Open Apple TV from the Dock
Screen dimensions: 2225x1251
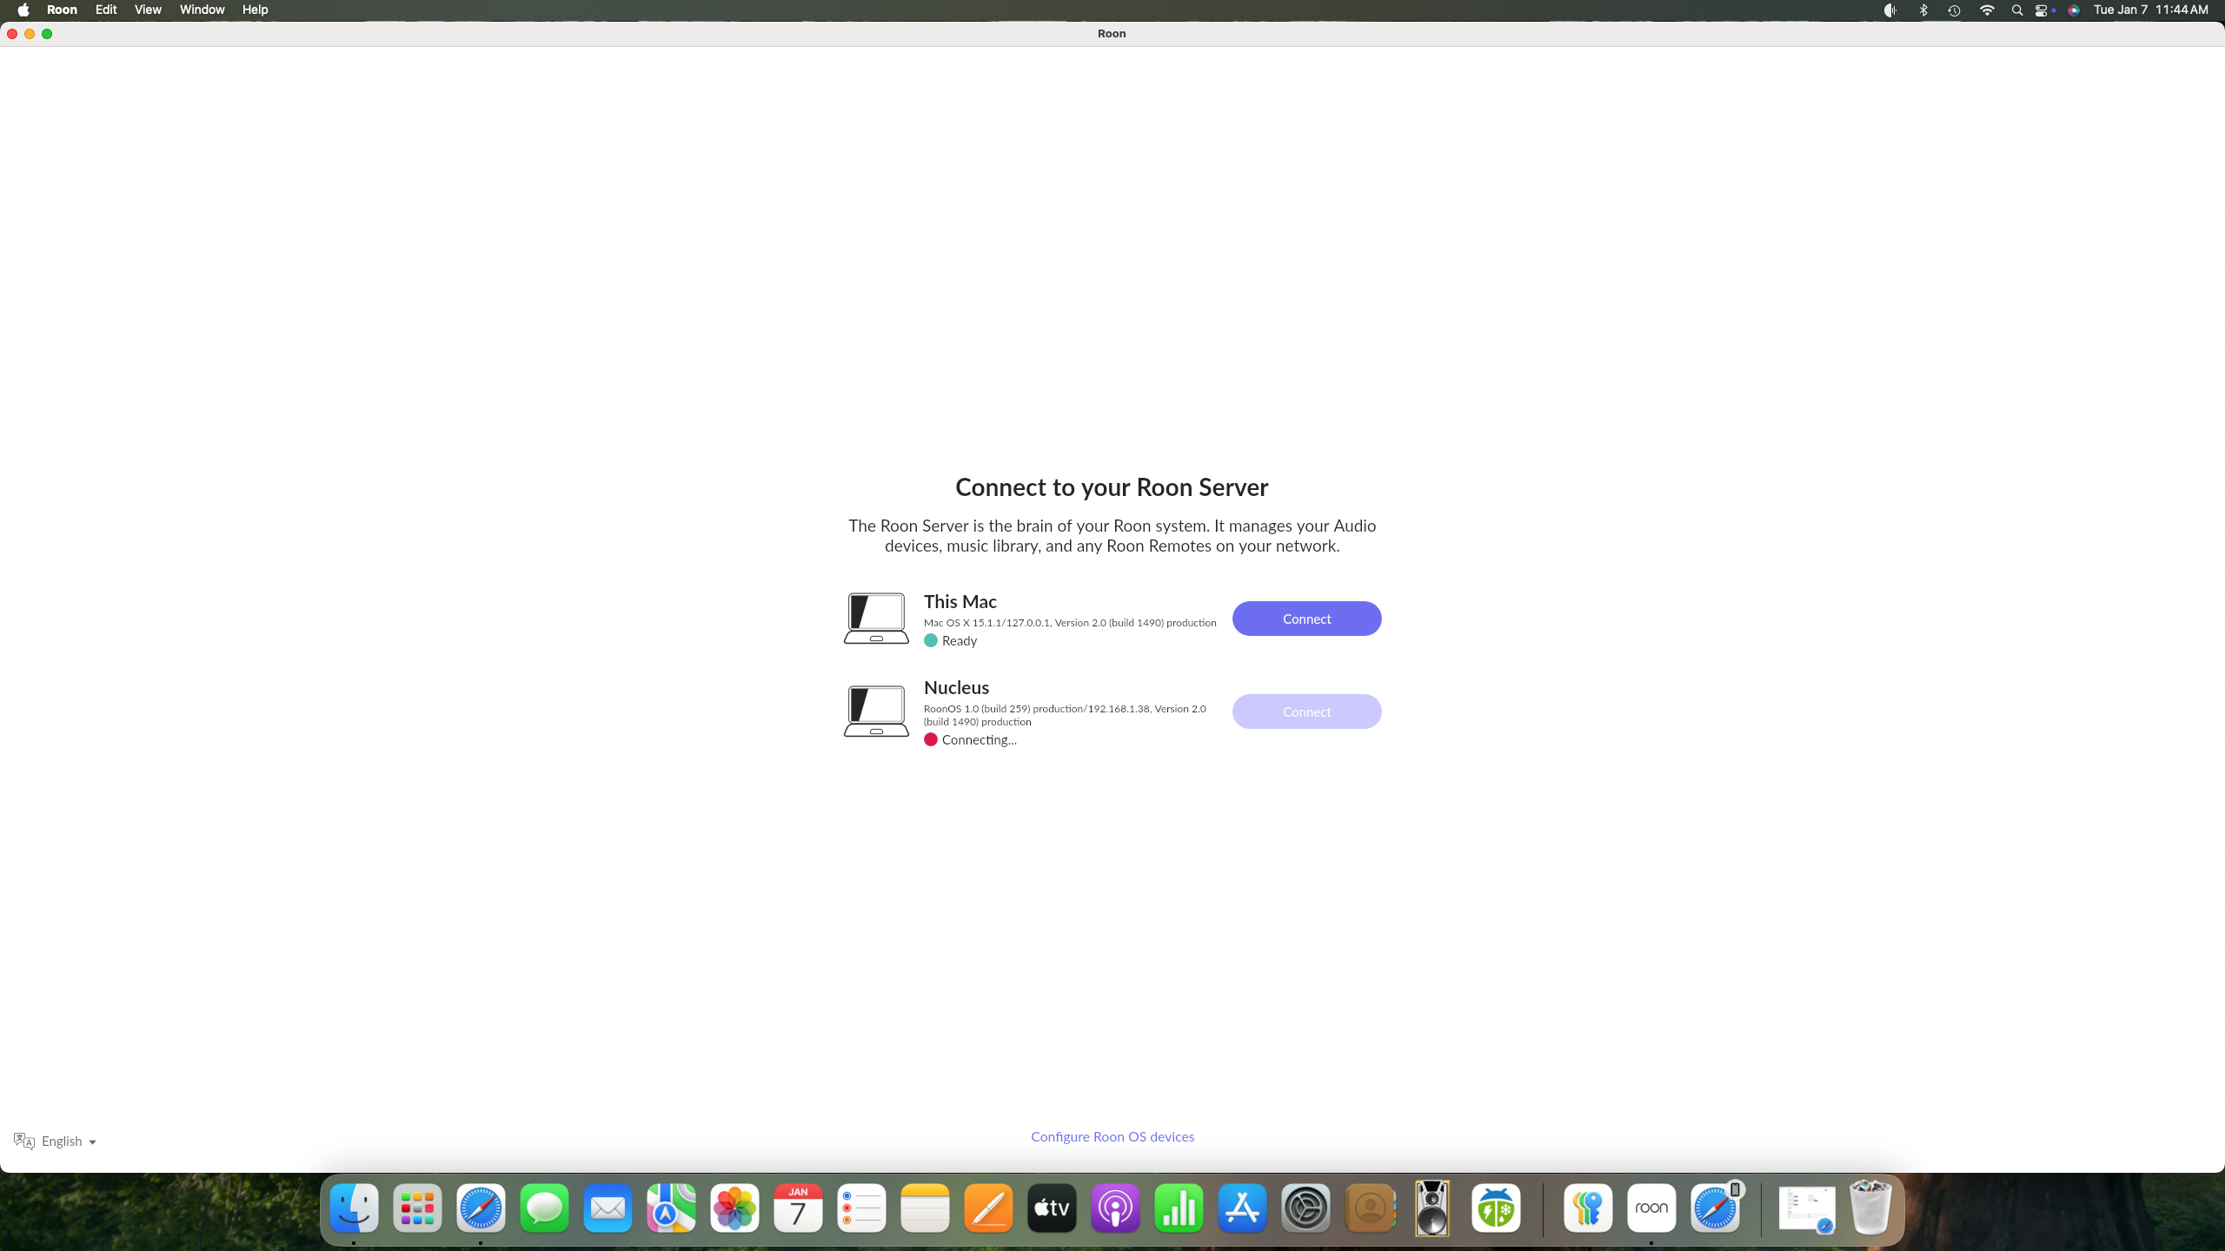[x=1052, y=1208]
